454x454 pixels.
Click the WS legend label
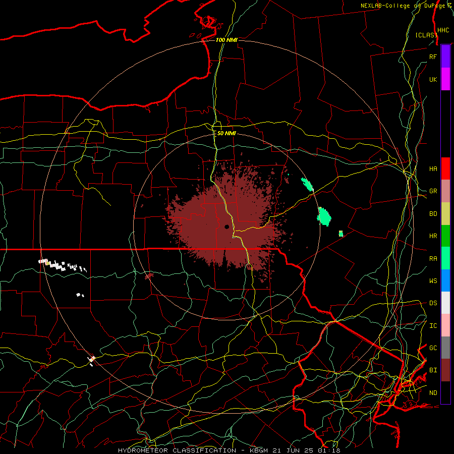click(x=433, y=281)
